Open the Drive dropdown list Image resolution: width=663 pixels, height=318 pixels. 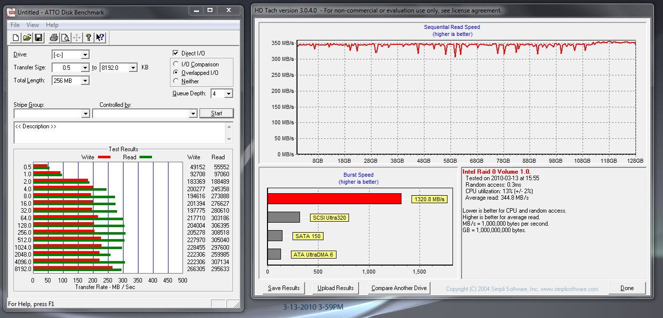click(85, 55)
